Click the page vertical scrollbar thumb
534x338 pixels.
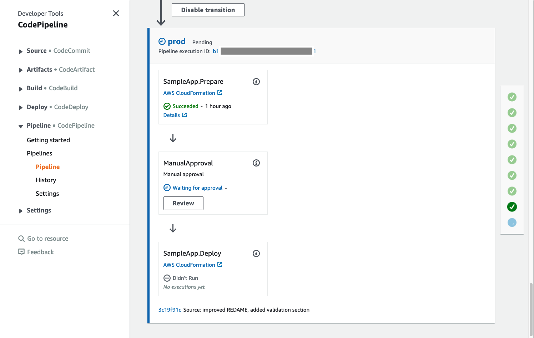(x=531, y=310)
